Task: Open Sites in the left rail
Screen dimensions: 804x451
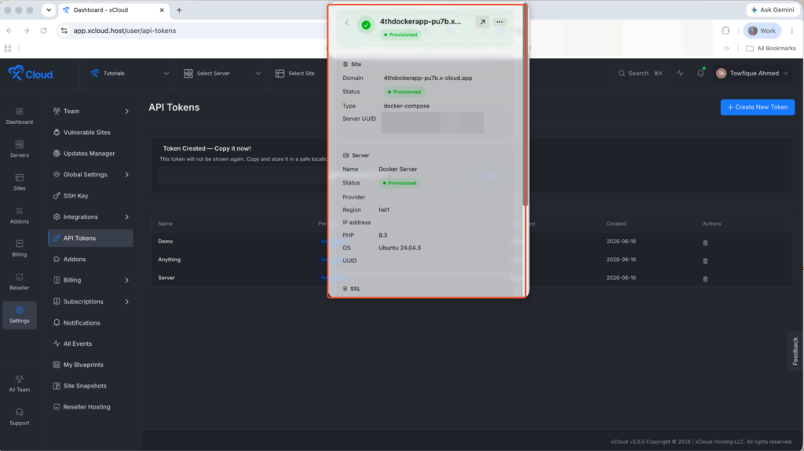Action: (x=20, y=183)
